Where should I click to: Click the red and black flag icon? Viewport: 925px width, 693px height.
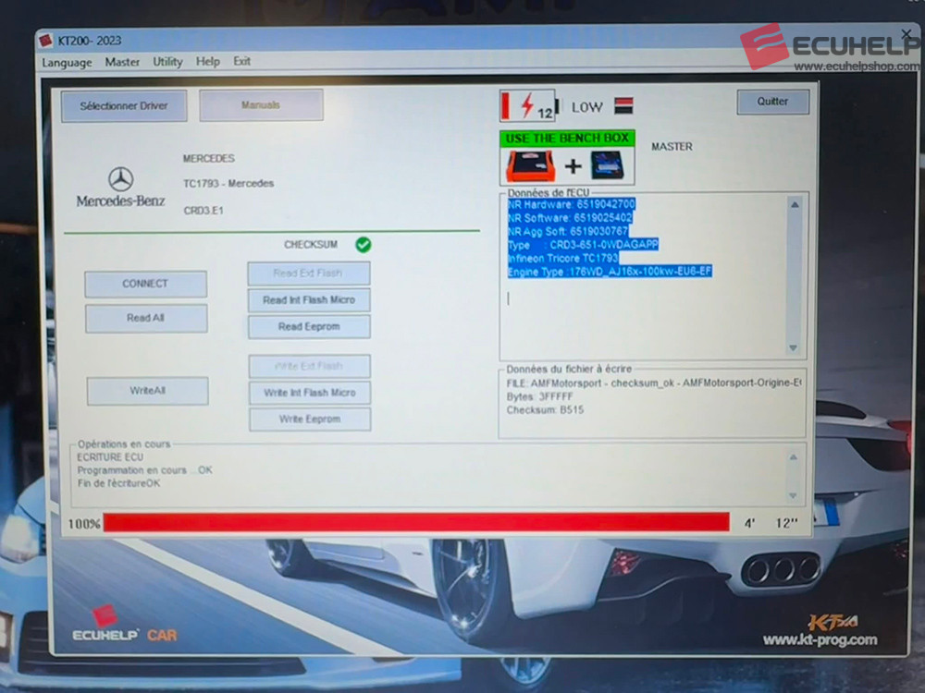coord(623,106)
